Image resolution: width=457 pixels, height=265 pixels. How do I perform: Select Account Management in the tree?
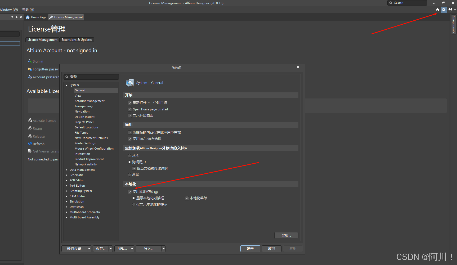tap(89, 101)
